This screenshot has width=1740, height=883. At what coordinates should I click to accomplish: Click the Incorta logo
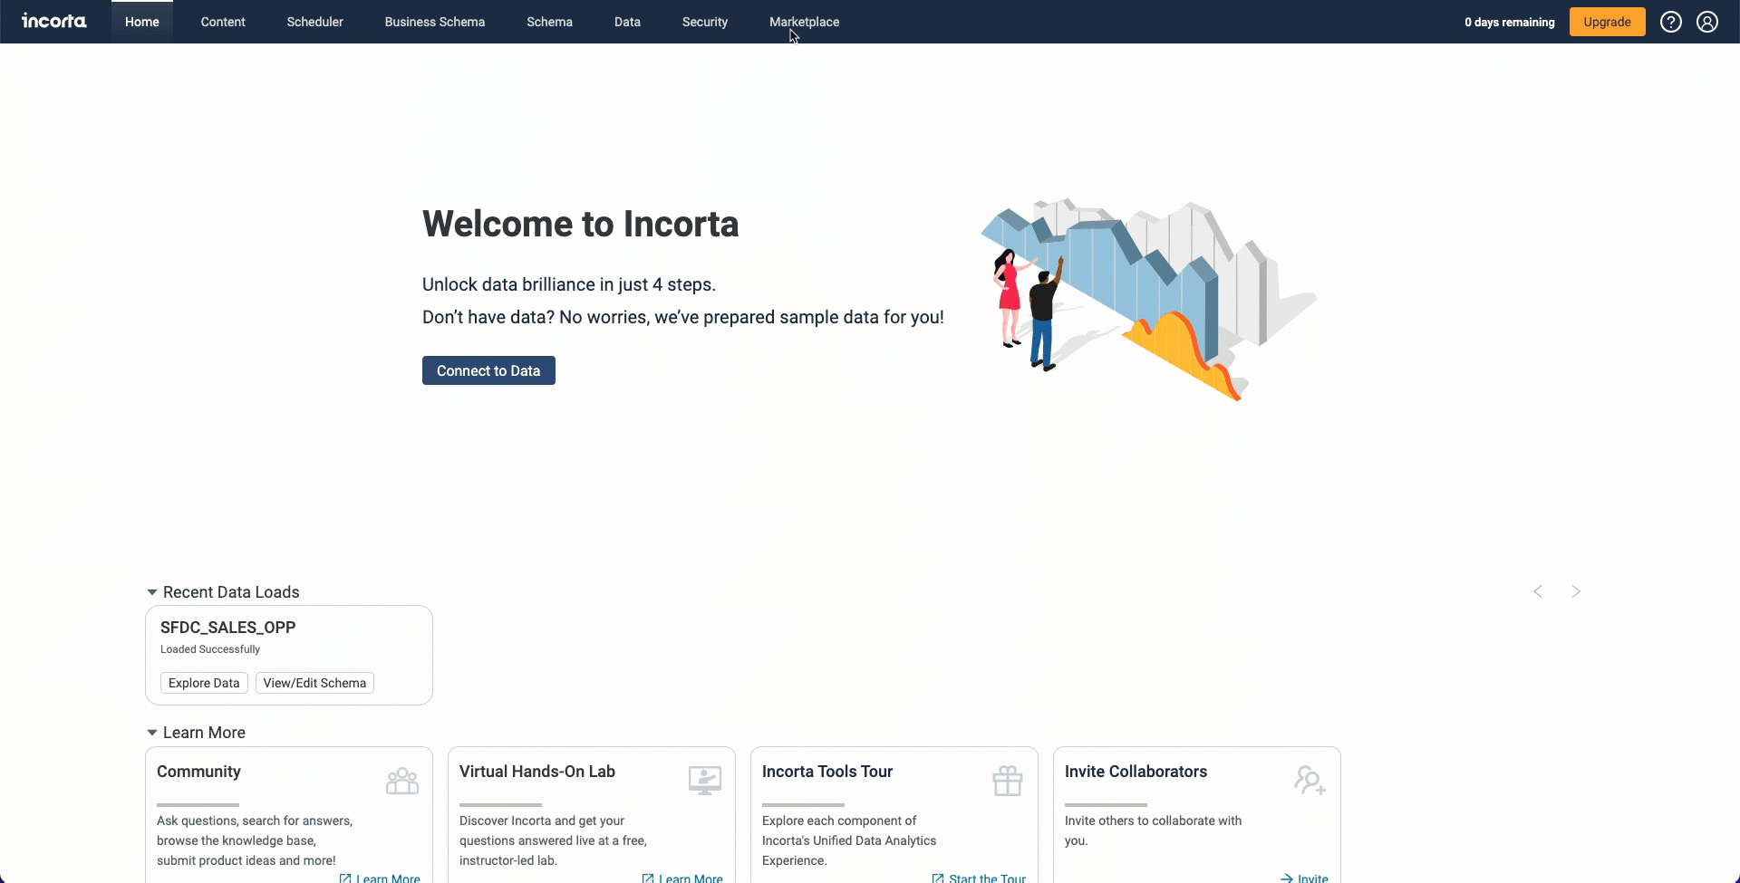(x=54, y=21)
